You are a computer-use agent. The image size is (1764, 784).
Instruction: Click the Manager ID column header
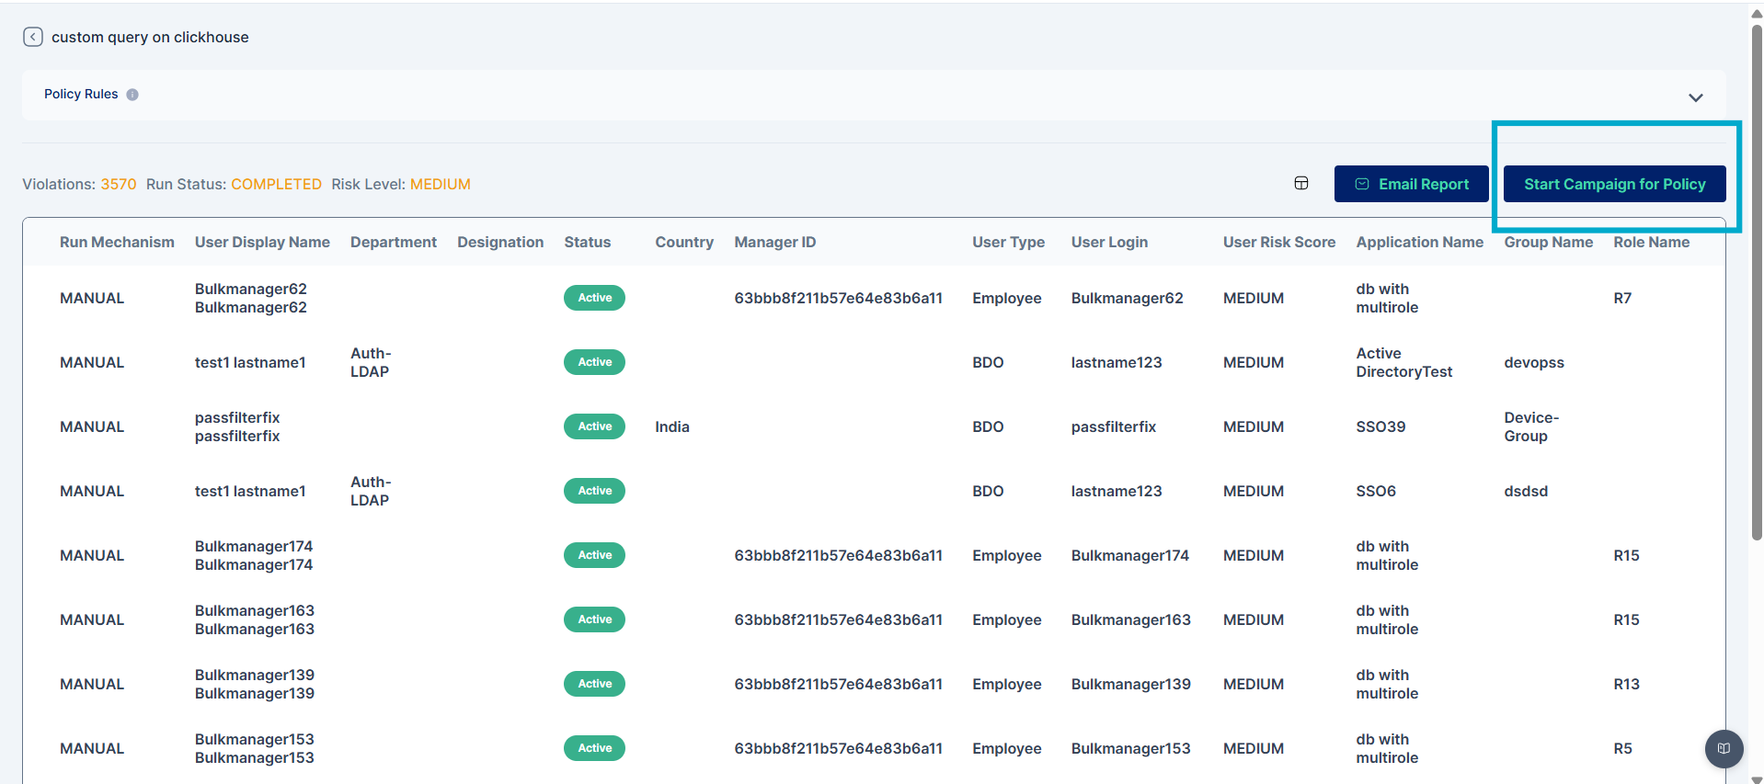[x=774, y=243]
